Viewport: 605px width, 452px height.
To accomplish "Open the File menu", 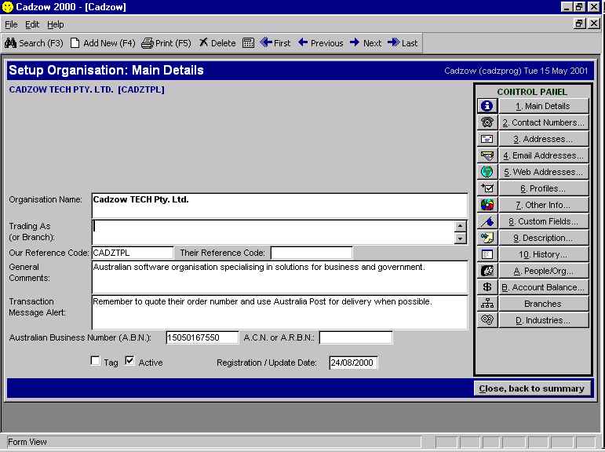I will coord(11,24).
